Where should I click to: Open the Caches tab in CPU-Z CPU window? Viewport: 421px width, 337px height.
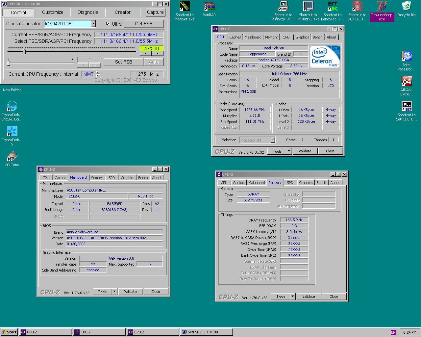point(235,37)
